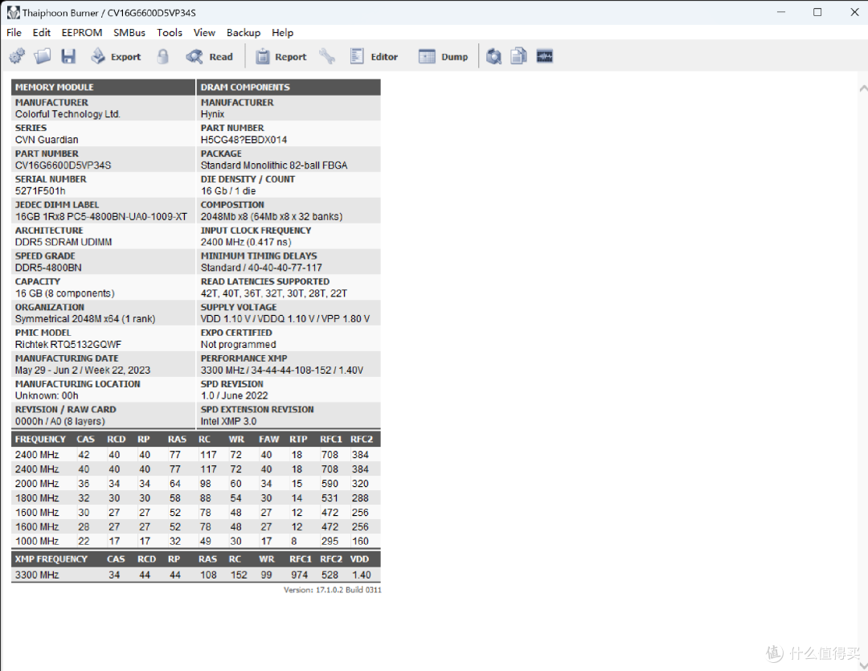Close the Thaiphoon Burner window
Image resolution: width=868 pixels, height=671 pixels.
pyautogui.click(x=854, y=12)
